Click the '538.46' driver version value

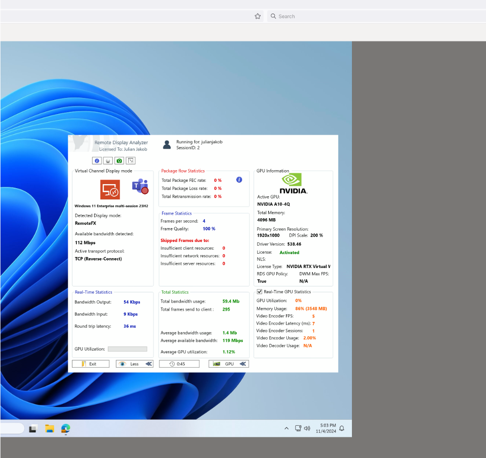[294, 244]
